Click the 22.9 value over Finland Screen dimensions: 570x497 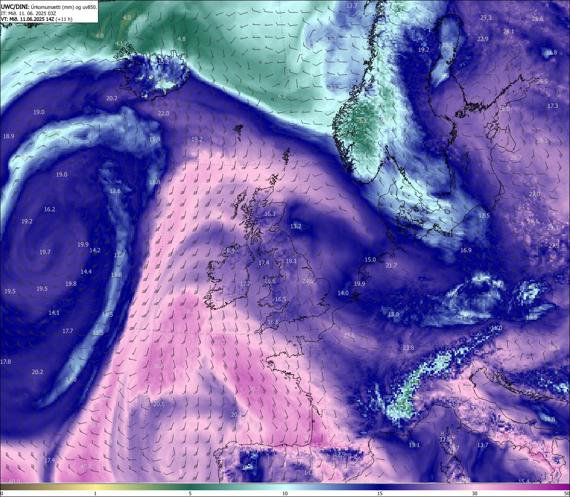click(483, 39)
